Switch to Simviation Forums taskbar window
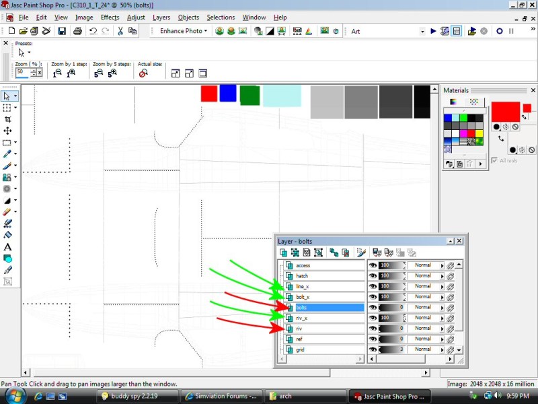The width and height of the screenshot is (538, 404). pos(221,397)
